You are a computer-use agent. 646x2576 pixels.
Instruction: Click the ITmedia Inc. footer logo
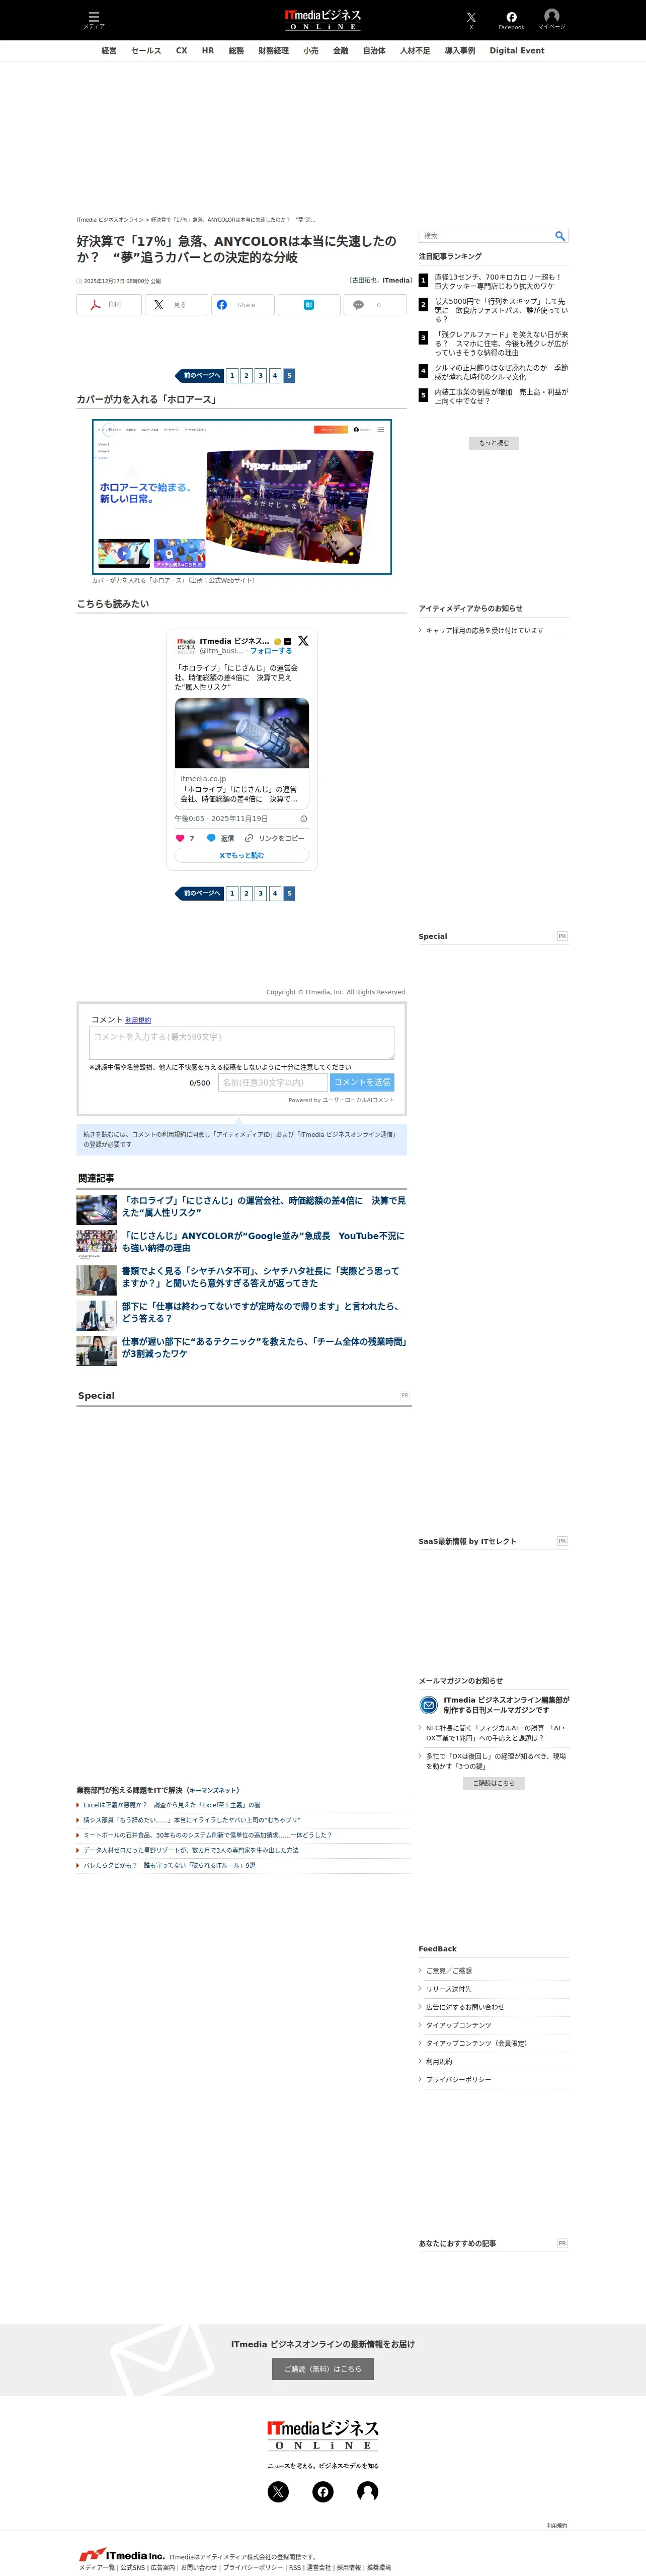122,2555
